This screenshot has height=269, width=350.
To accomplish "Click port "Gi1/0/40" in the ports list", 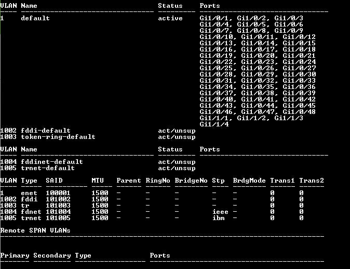I will (216, 99).
